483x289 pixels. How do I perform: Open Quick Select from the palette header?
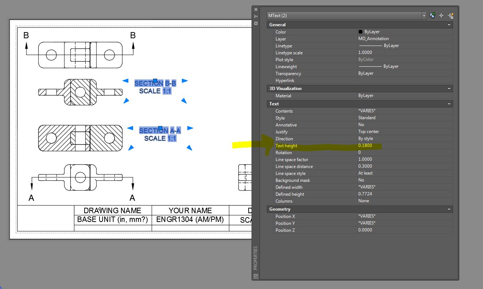pos(451,15)
